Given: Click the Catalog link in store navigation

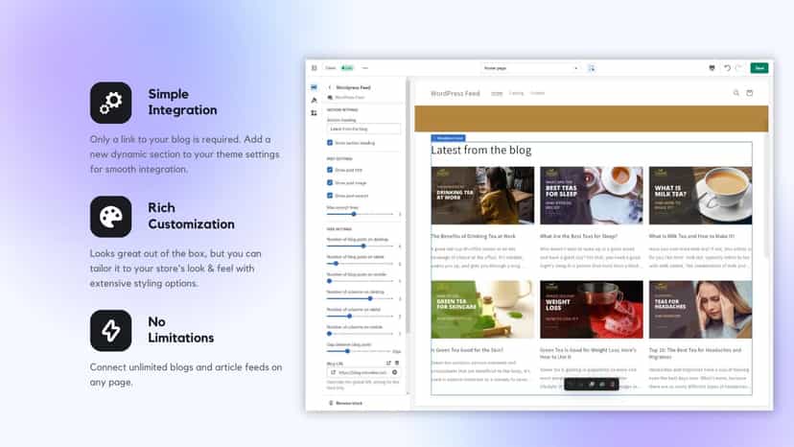Looking at the screenshot, I should pyautogui.click(x=516, y=93).
